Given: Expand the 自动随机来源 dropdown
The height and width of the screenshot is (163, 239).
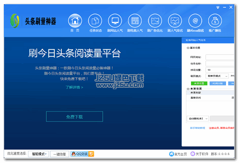Looking at the screenshot, I should [x=198, y=119].
